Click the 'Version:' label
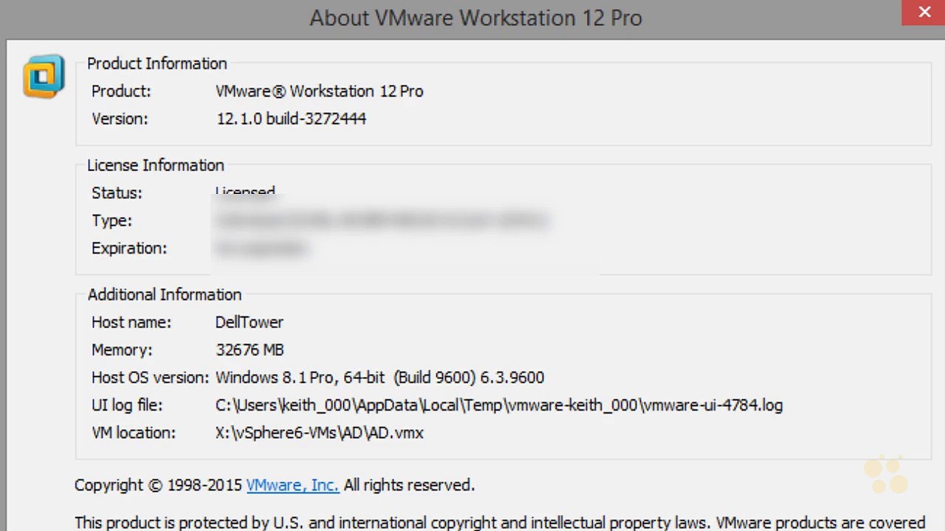Viewport: 945px width, 531px height. (119, 119)
